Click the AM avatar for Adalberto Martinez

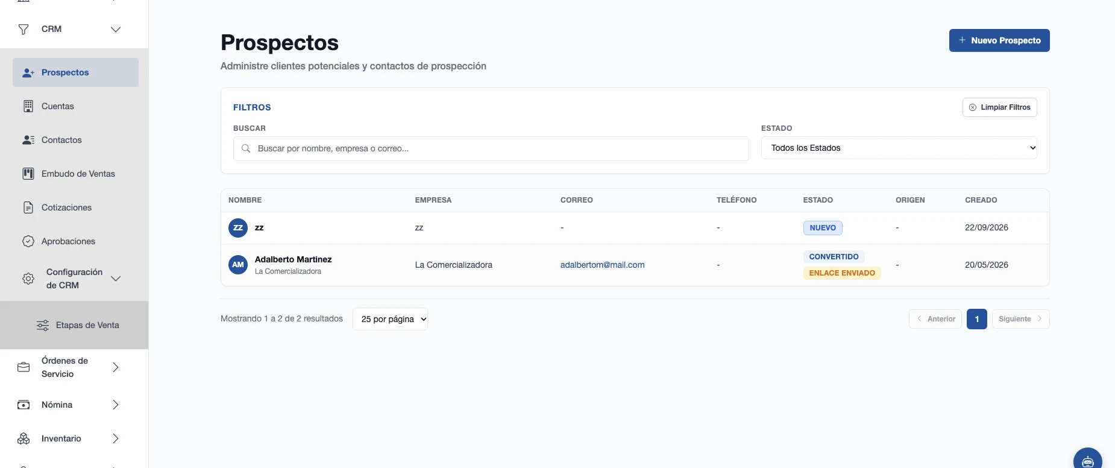[238, 265]
